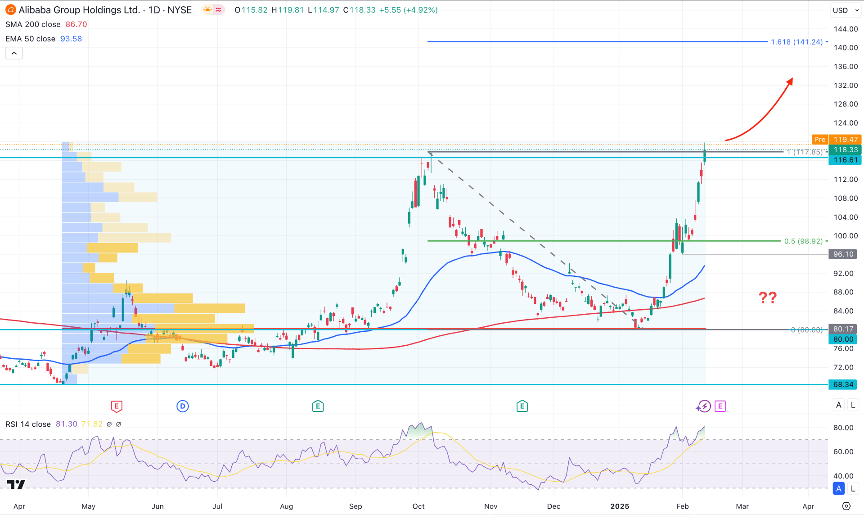
Task: Toggle log scale L on price pane
Action: pos(853,405)
